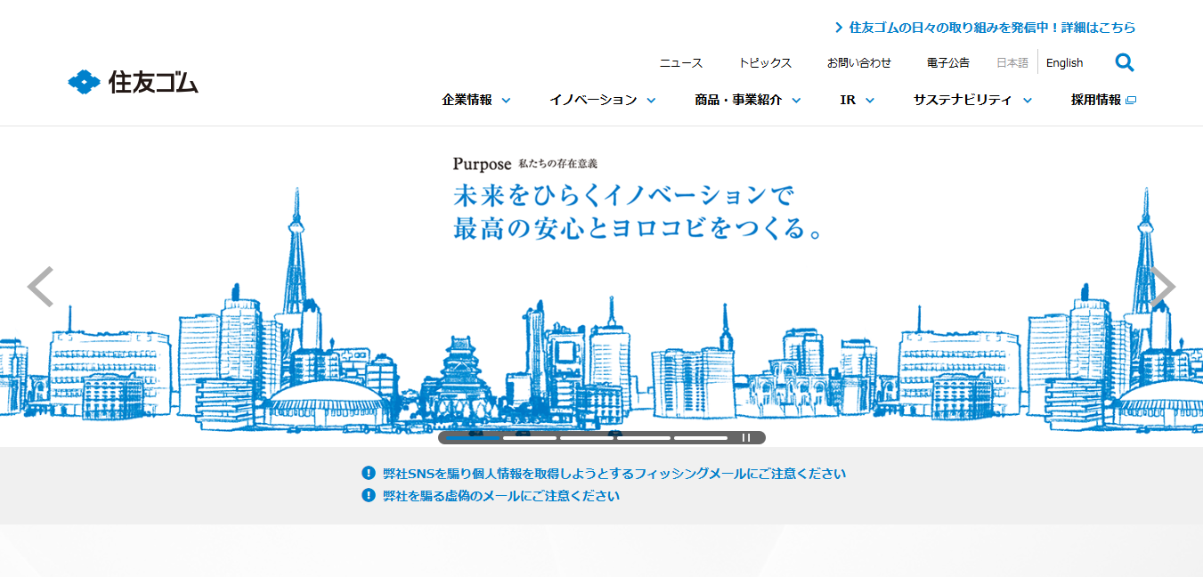The width and height of the screenshot is (1203, 577).
Task: Select 日本語 language option
Action: (x=1012, y=62)
